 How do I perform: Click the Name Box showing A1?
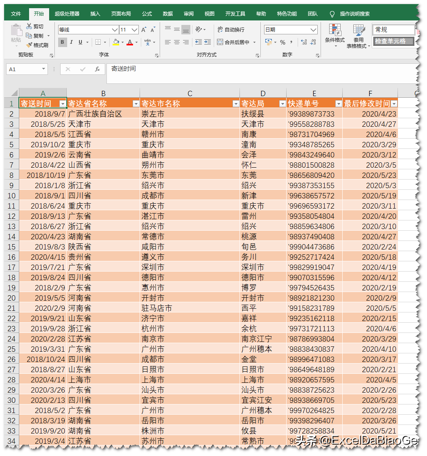27,69
